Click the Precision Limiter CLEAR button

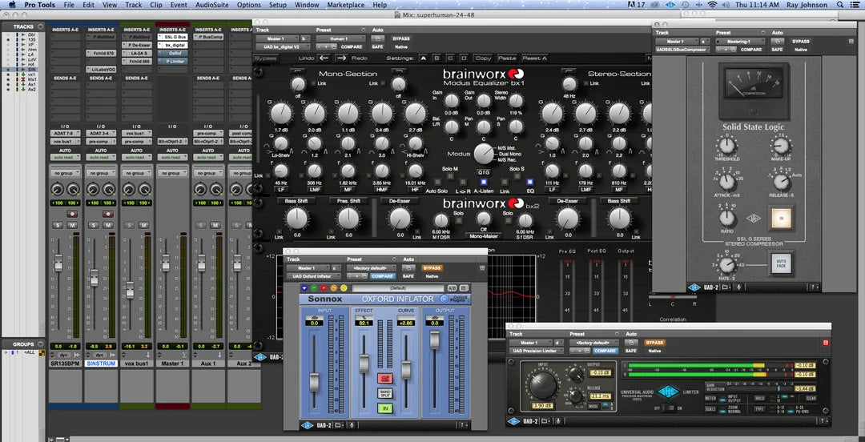[811, 397]
